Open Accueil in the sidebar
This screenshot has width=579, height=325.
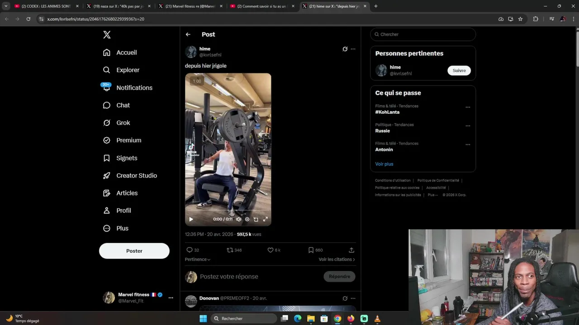(x=120, y=52)
